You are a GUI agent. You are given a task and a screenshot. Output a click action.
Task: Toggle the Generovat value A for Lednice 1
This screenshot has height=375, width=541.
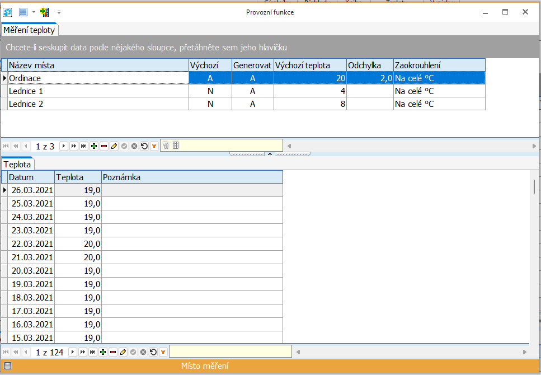point(252,91)
